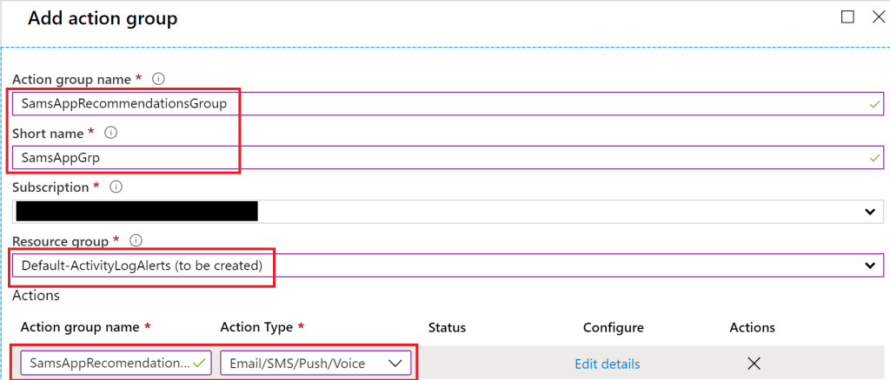The height and width of the screenshot is (380, 890).
Task: Click the Subscription info icon
Action: pos(116,187)
